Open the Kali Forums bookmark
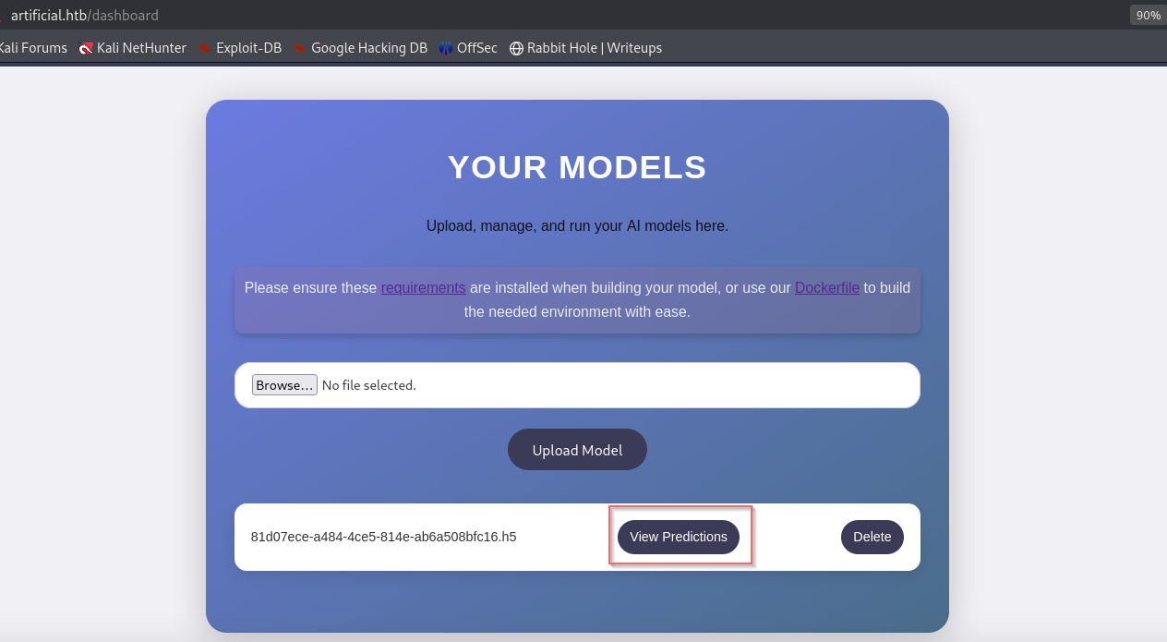 33,48
